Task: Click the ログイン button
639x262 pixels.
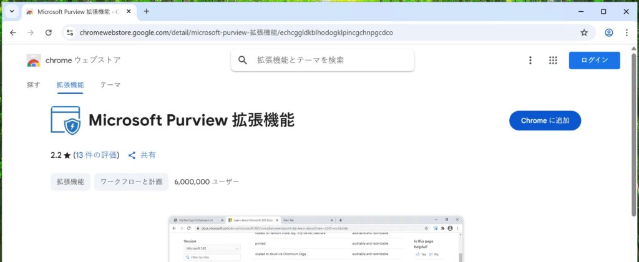Action: pos(595,61)
